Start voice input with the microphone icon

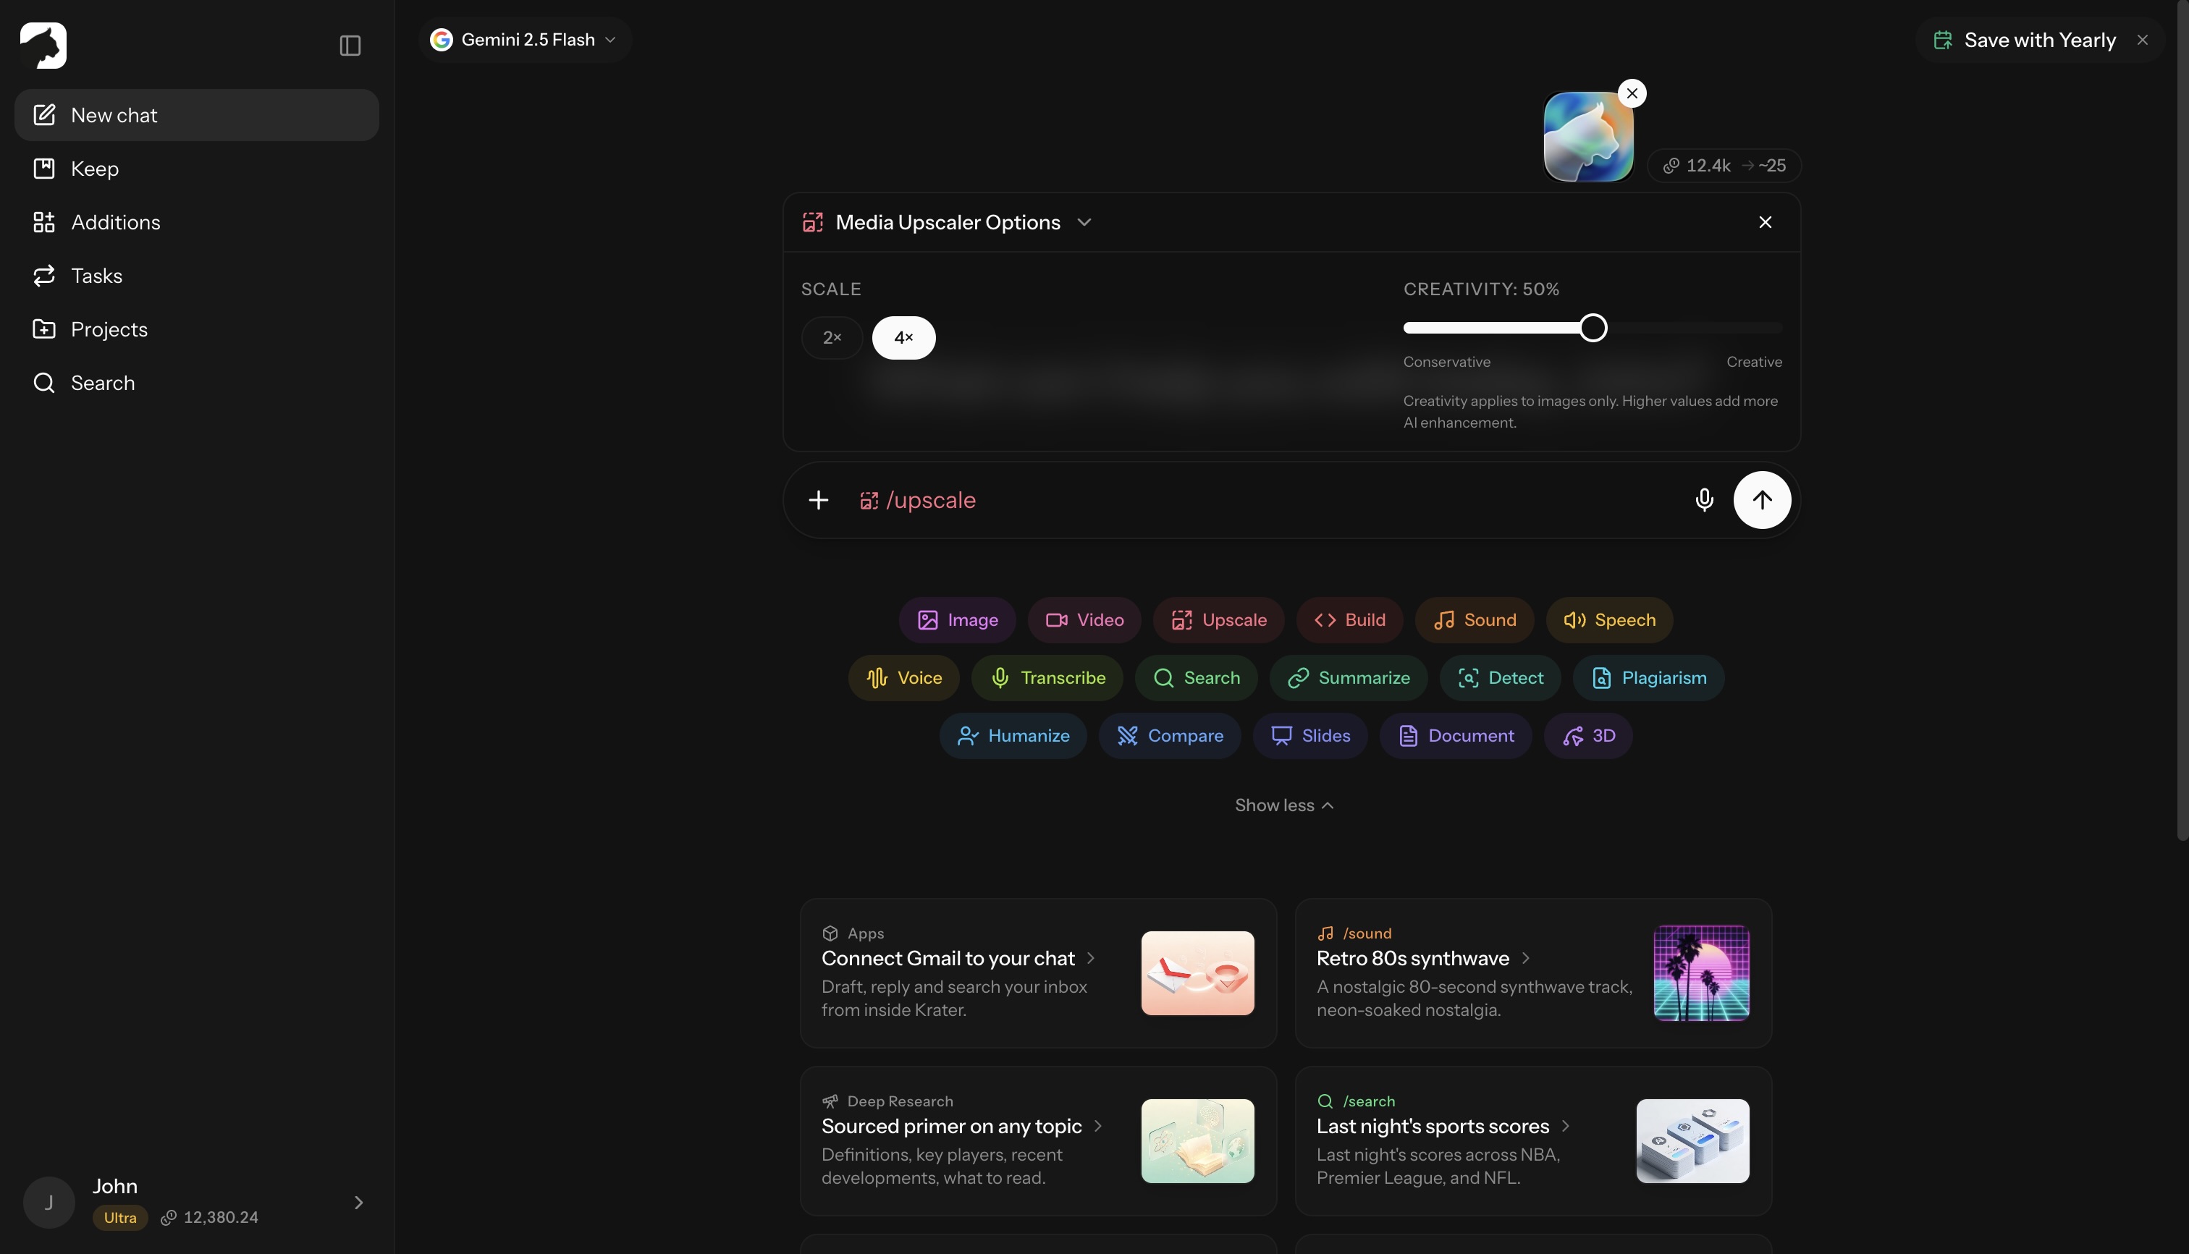pyautogui.click(x=1703, y=501)
